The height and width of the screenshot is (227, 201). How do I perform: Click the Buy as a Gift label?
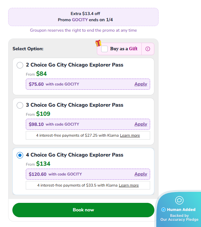124,49
